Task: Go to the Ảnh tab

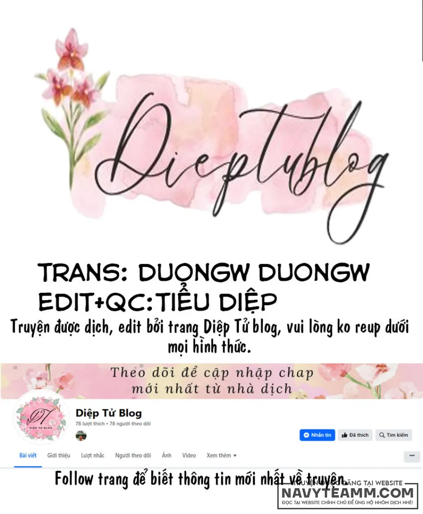Action: point(166,456)
